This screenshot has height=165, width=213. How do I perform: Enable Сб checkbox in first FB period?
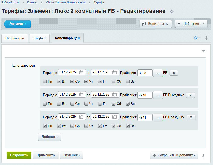click(113, 82)
